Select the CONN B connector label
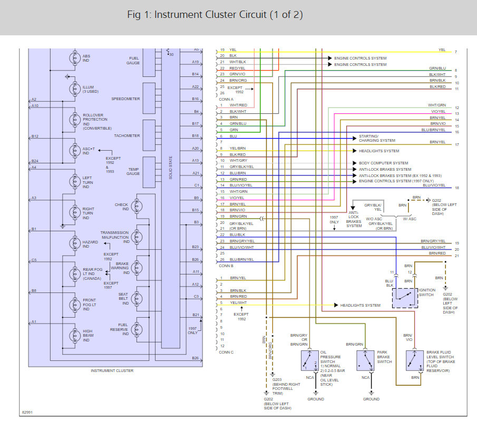 coord(226,266)
